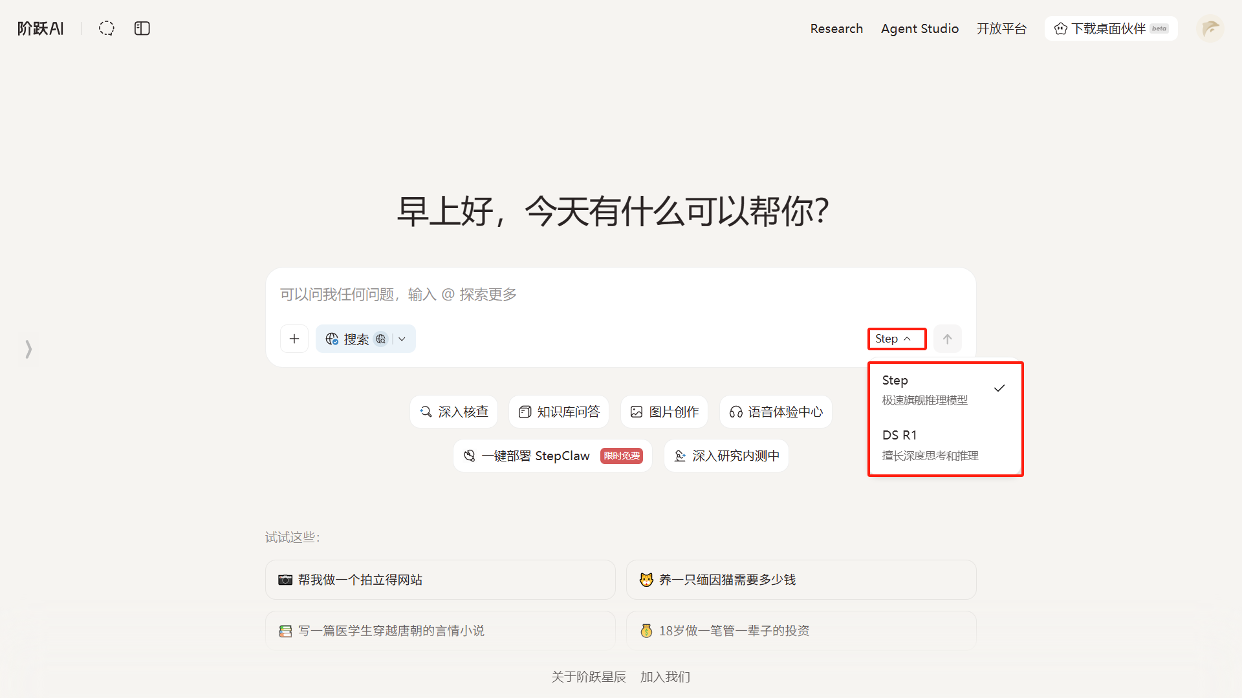Open Agent Studio in top navigation
The width and height of the screenshot is (1242, 698).
click(x=919, y=28)
